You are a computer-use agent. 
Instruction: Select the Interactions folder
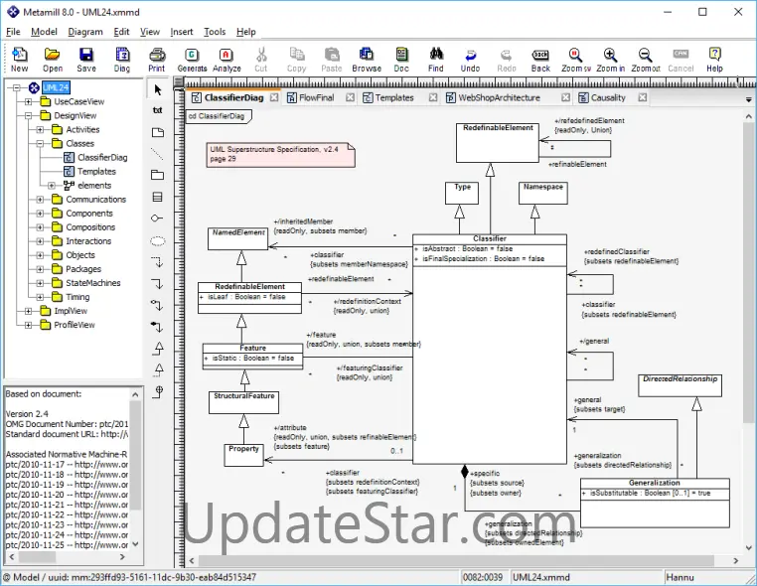88,241
